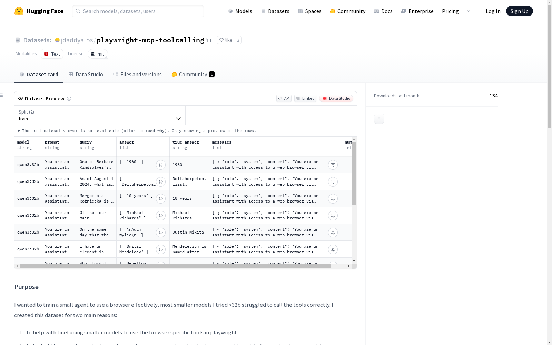Filter by the Text modality tag
The image size is (552, 345).
pyautogui.click(x=52, y=54)
